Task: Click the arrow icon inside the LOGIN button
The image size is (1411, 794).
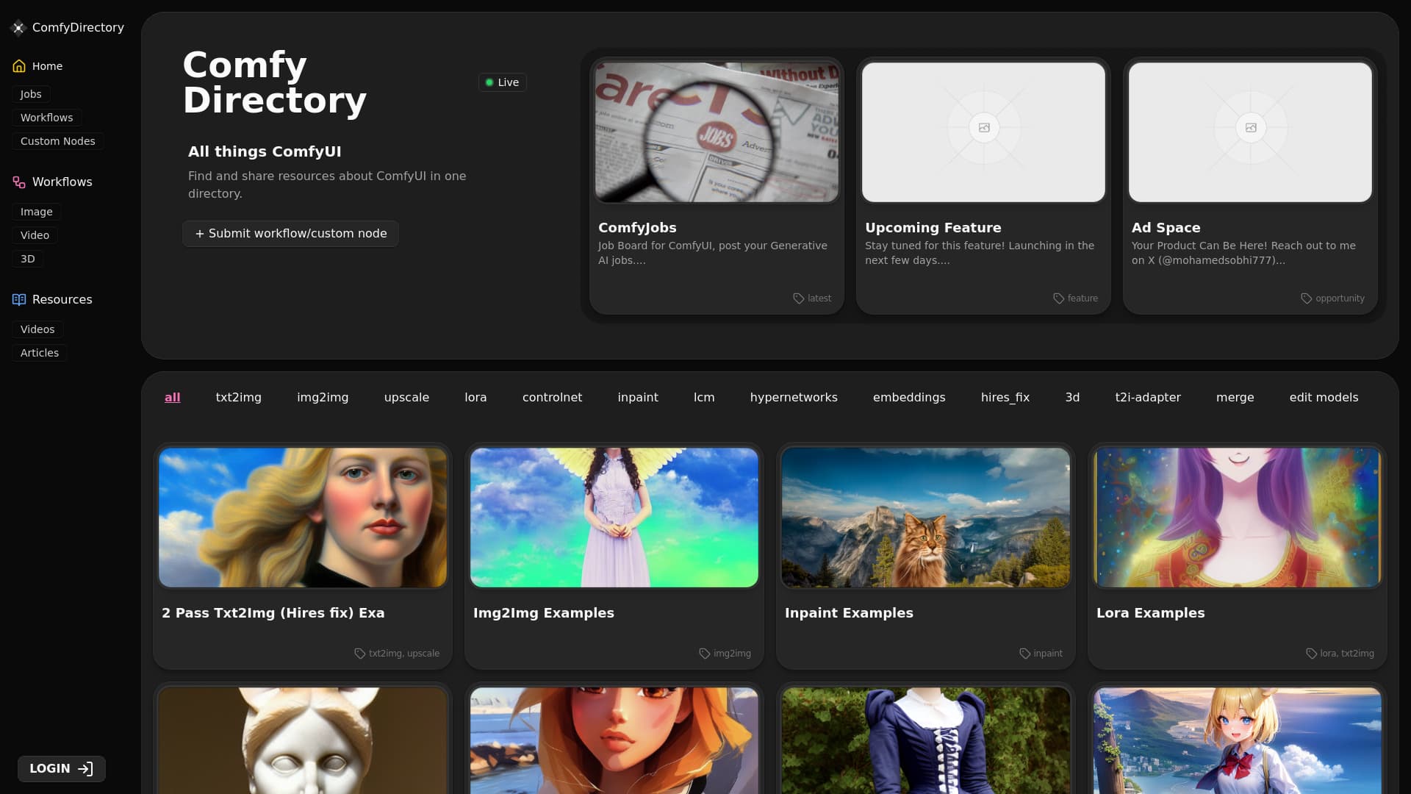Action: 86,768
